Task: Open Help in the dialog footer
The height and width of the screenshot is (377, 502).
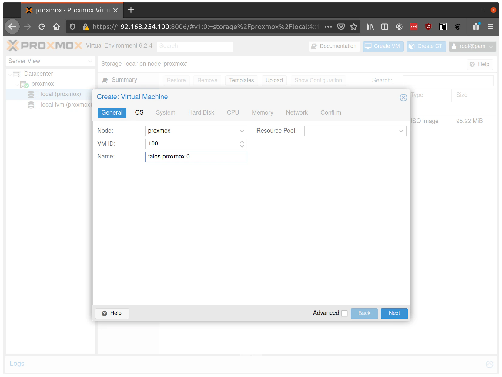Action: [x=112, y=313]
